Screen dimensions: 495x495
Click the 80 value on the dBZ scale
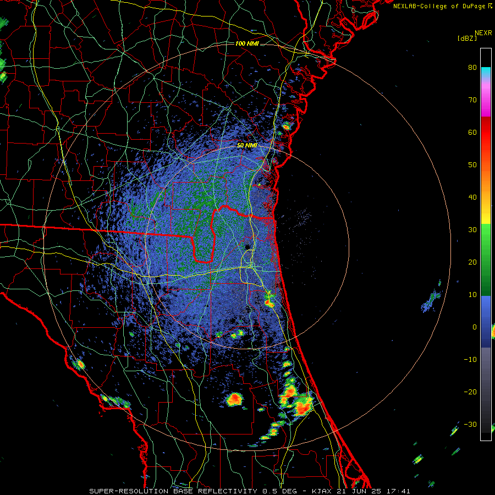tap(472, 67)
